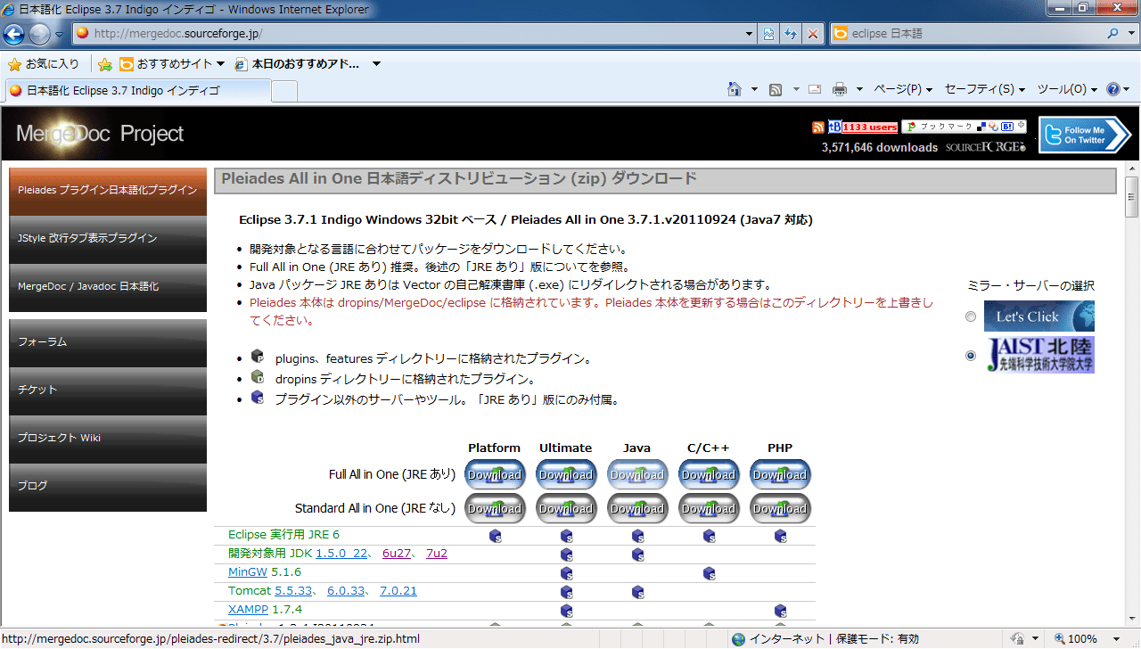Open JStyle 改行タブ表示プラグイン sidebar item
Viewport: 1141px width, 649px height.
click(108, 239)
